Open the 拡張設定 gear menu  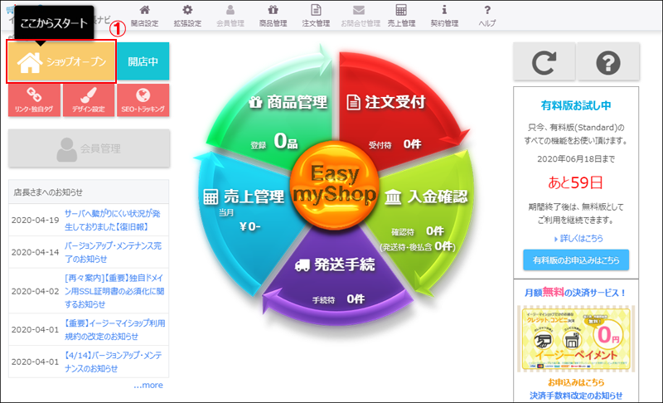pyautogui.click(x=187, y=16)
